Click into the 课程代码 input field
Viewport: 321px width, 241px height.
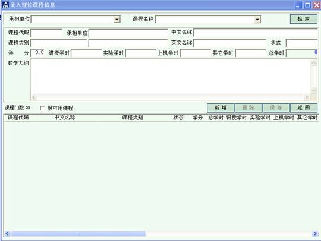coord(46,33)
